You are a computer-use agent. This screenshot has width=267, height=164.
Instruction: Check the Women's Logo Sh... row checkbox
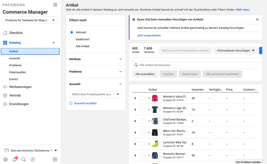(143, 109)
